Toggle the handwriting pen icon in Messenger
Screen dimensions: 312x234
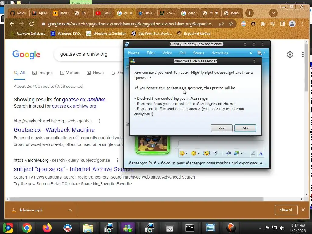click(253, 153)
